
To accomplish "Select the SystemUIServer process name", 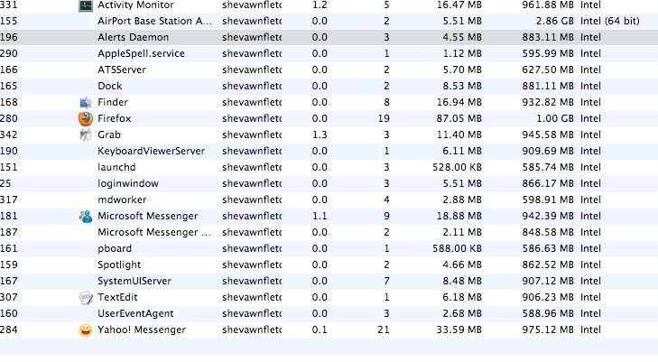I will pos(134,281).
